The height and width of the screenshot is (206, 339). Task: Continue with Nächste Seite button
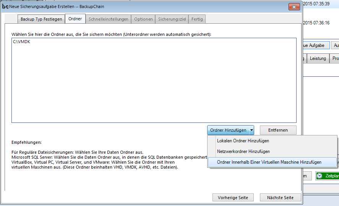click(280, 198)
